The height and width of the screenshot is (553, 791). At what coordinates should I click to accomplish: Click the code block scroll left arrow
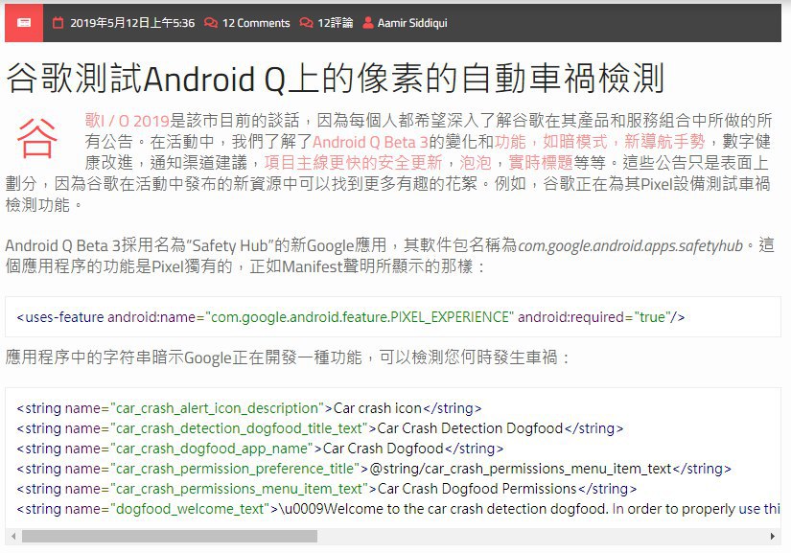[13, 537]
